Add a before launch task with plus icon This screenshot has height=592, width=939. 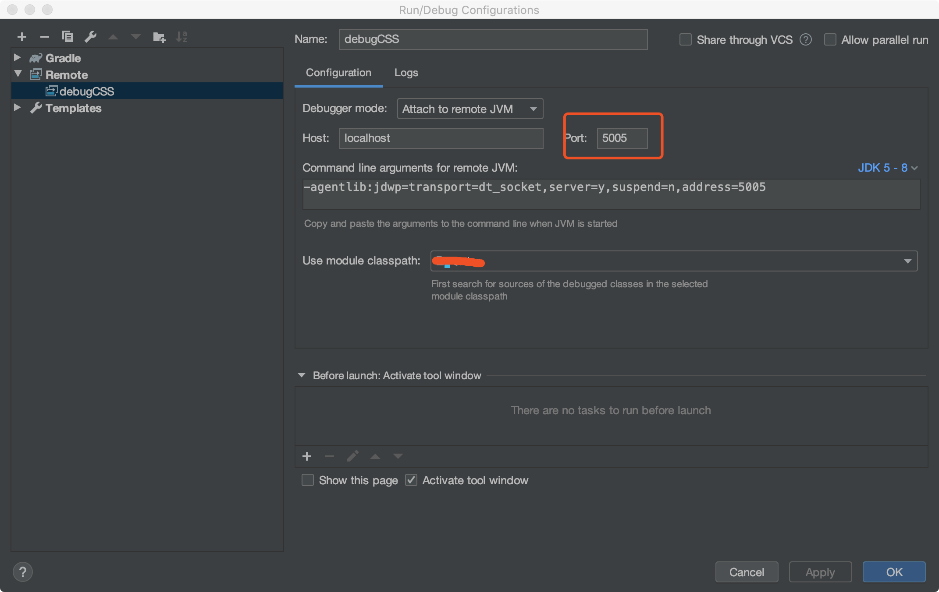(x=307, y=456)
